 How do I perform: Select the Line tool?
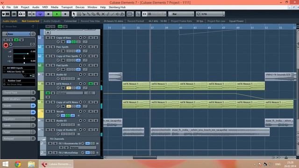tap(113, 14)
